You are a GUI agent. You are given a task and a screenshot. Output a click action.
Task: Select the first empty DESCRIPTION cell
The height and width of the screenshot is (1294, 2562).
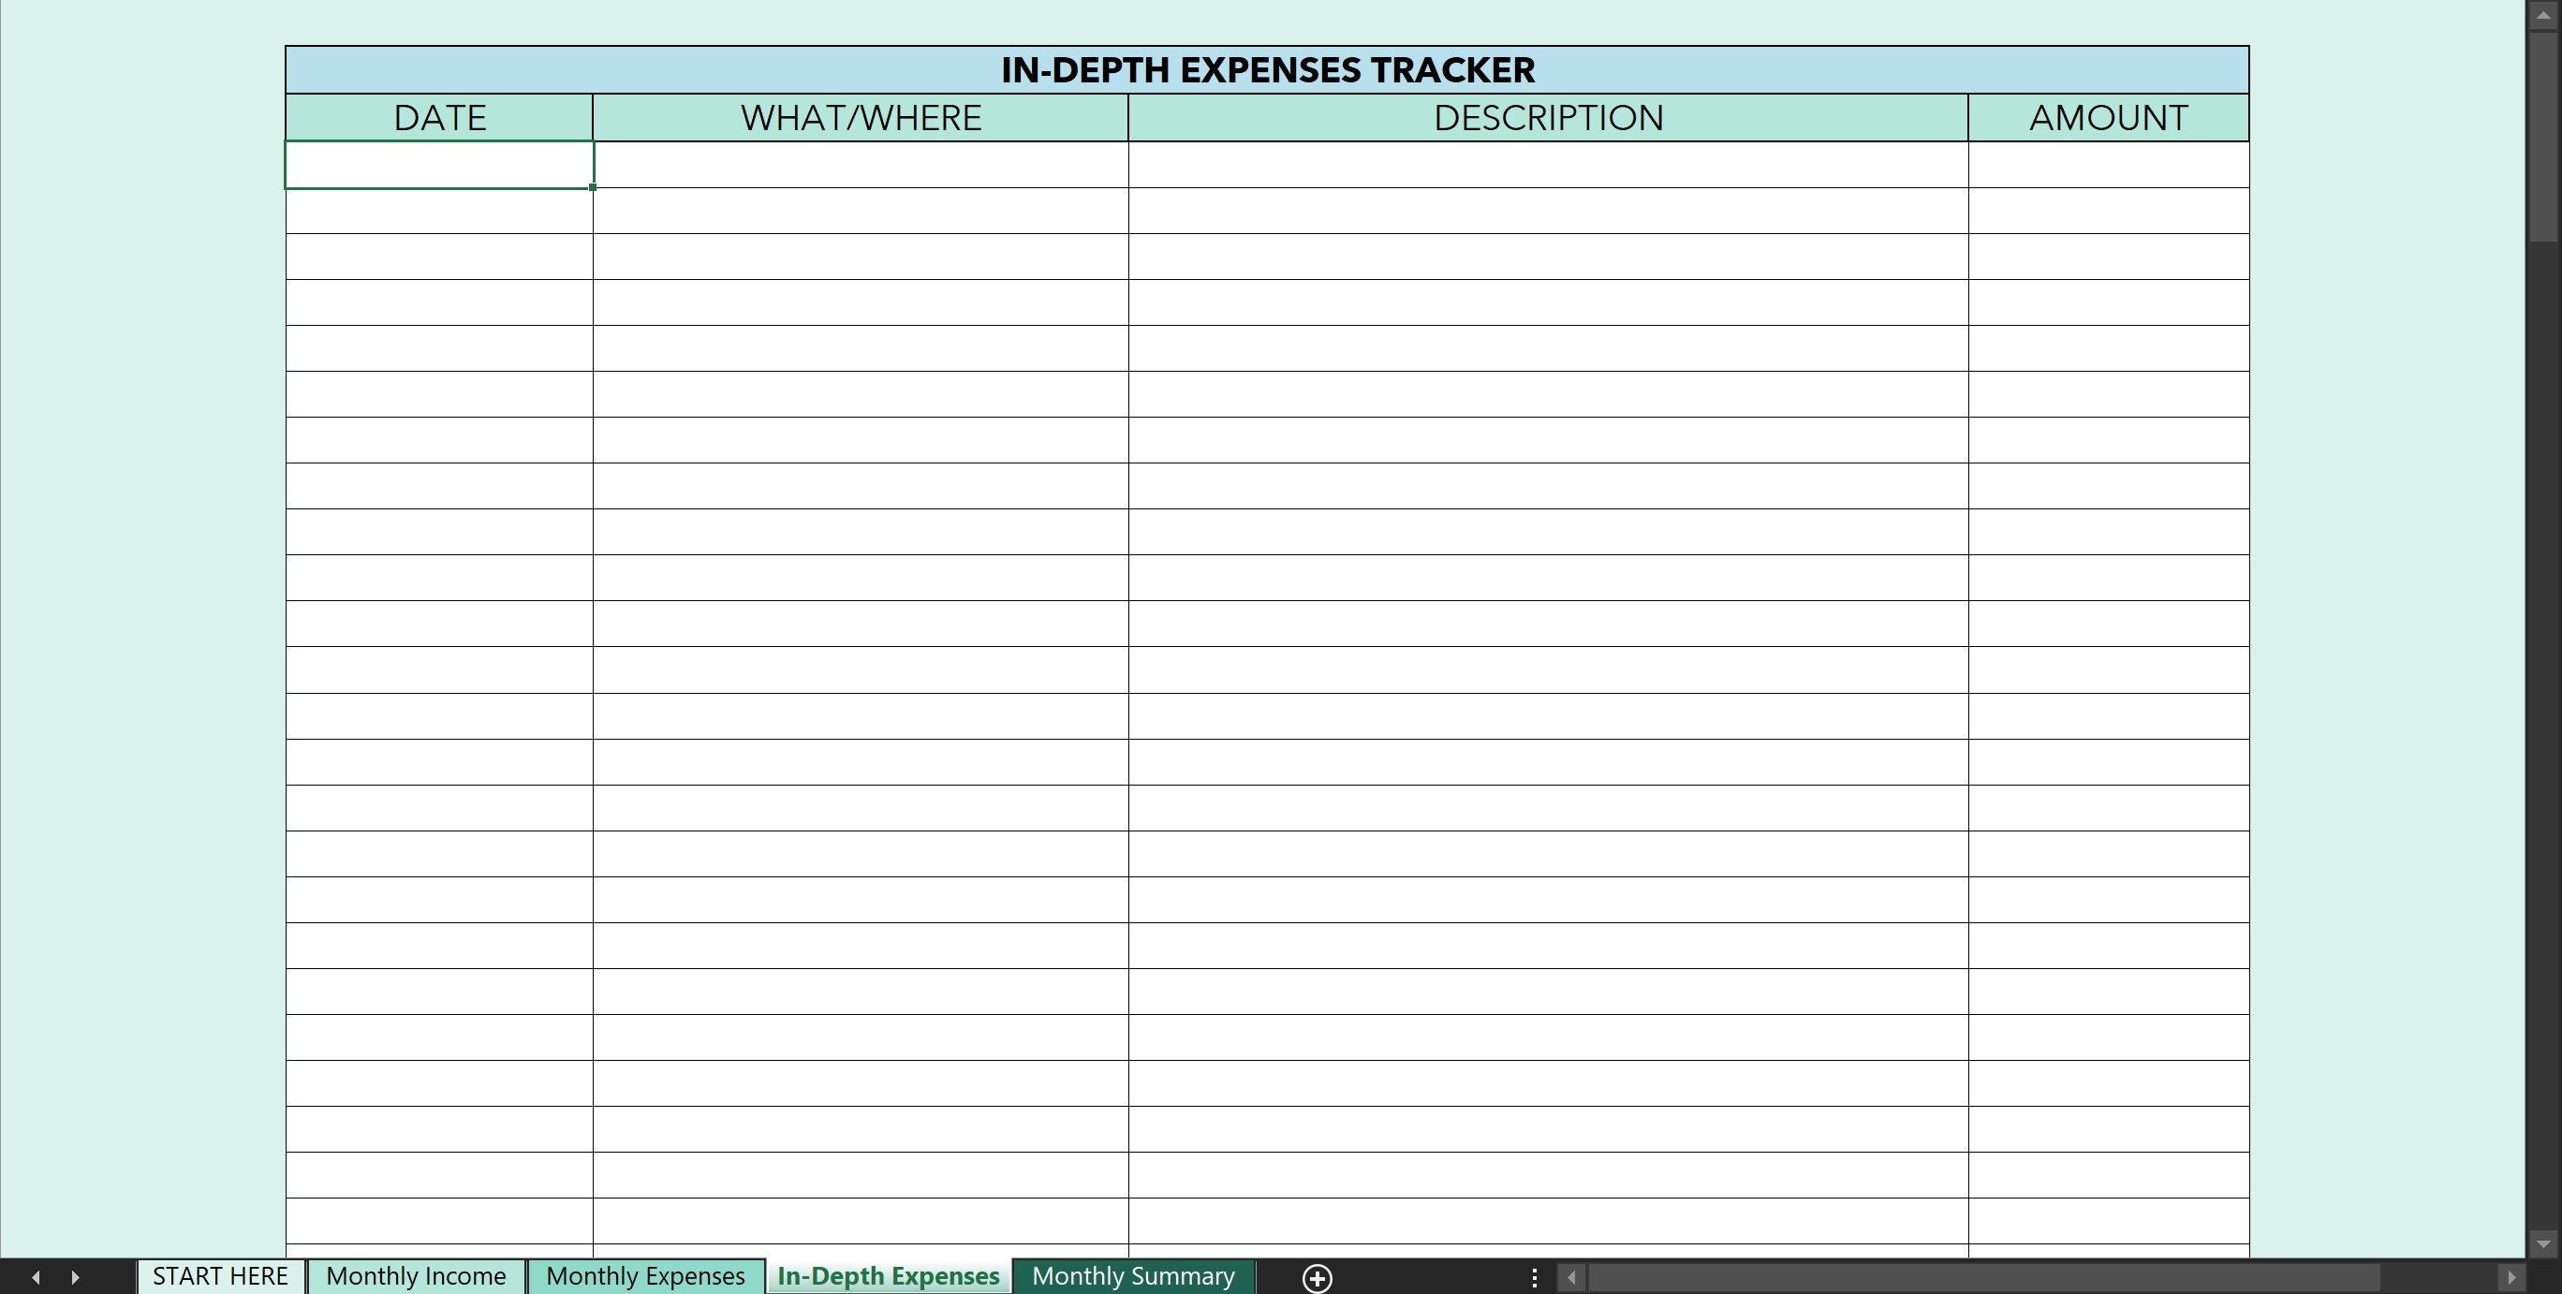(x=1549, y=165)
